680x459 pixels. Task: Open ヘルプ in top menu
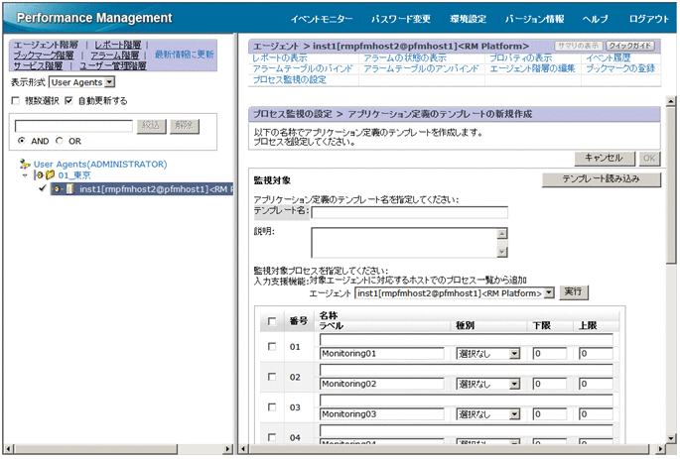[x=595, y=19]
